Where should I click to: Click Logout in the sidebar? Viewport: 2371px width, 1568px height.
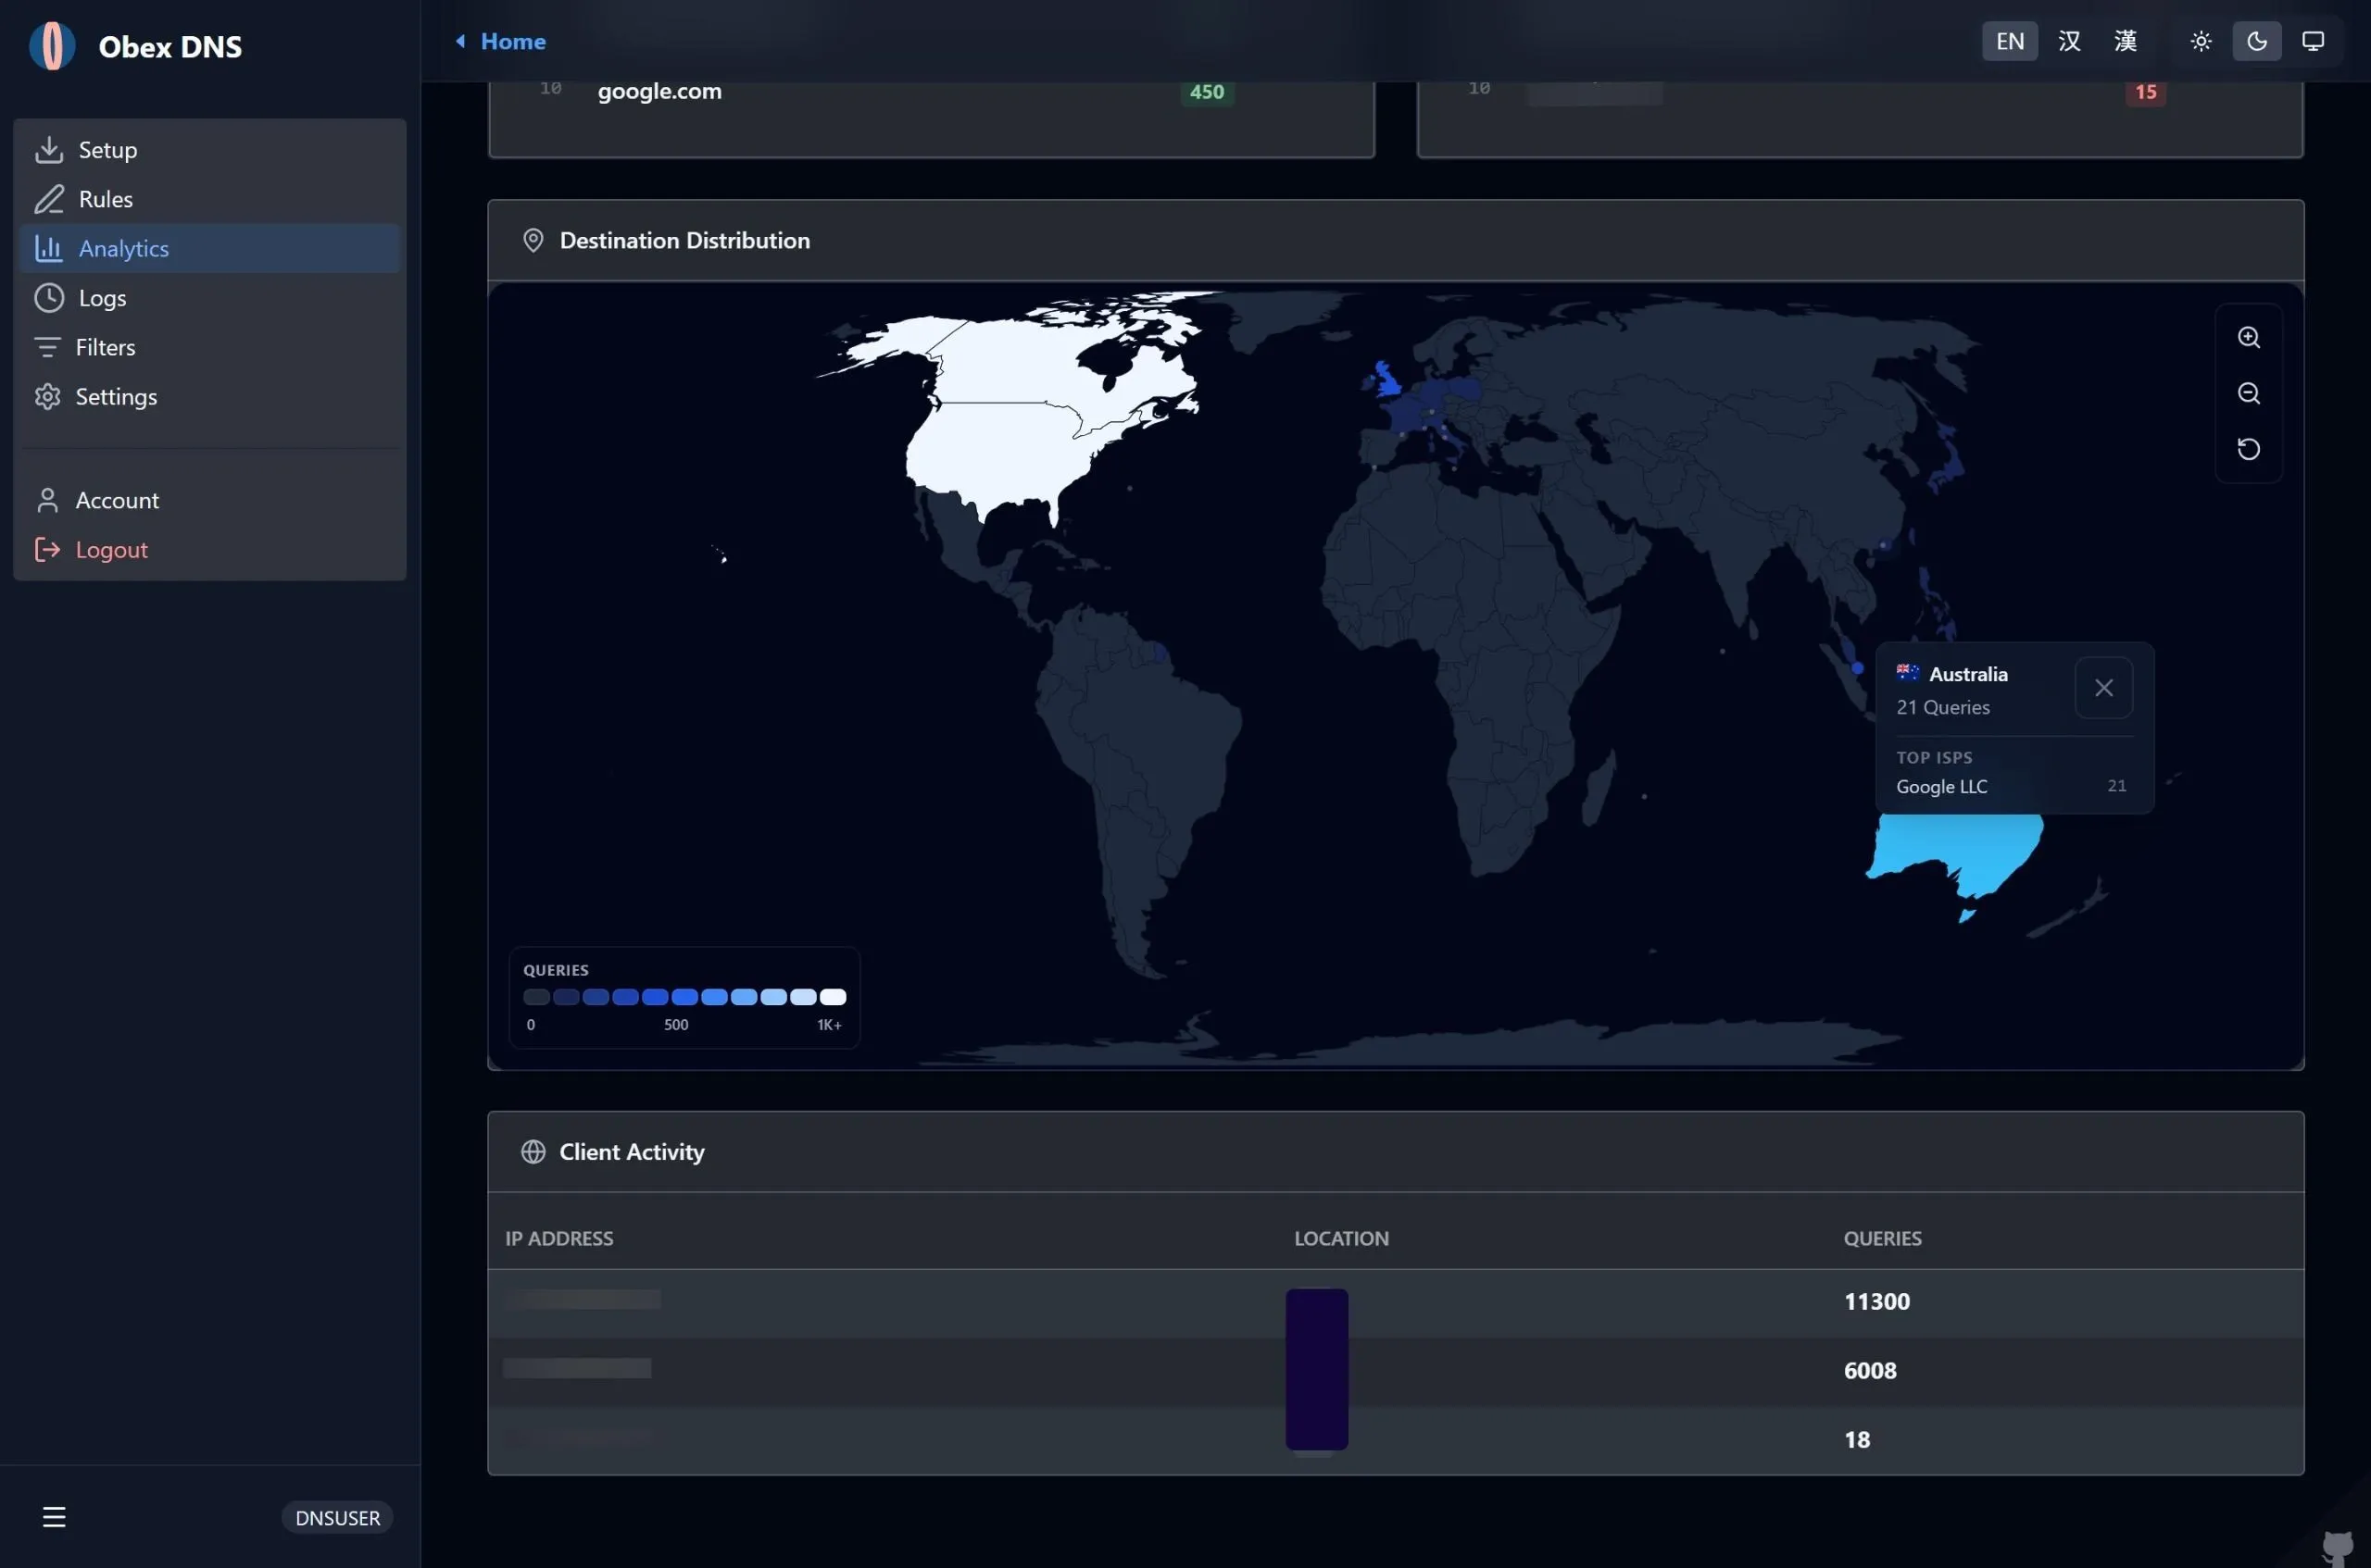coord(209,549)
